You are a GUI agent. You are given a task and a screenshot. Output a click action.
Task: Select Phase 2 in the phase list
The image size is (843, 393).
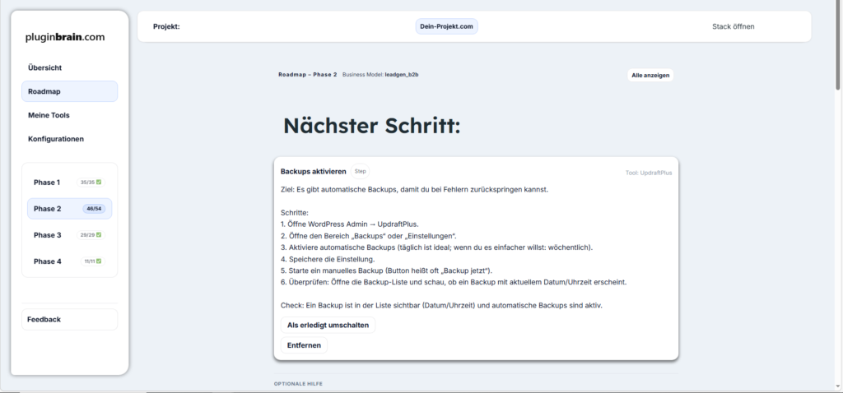(48, 209)
